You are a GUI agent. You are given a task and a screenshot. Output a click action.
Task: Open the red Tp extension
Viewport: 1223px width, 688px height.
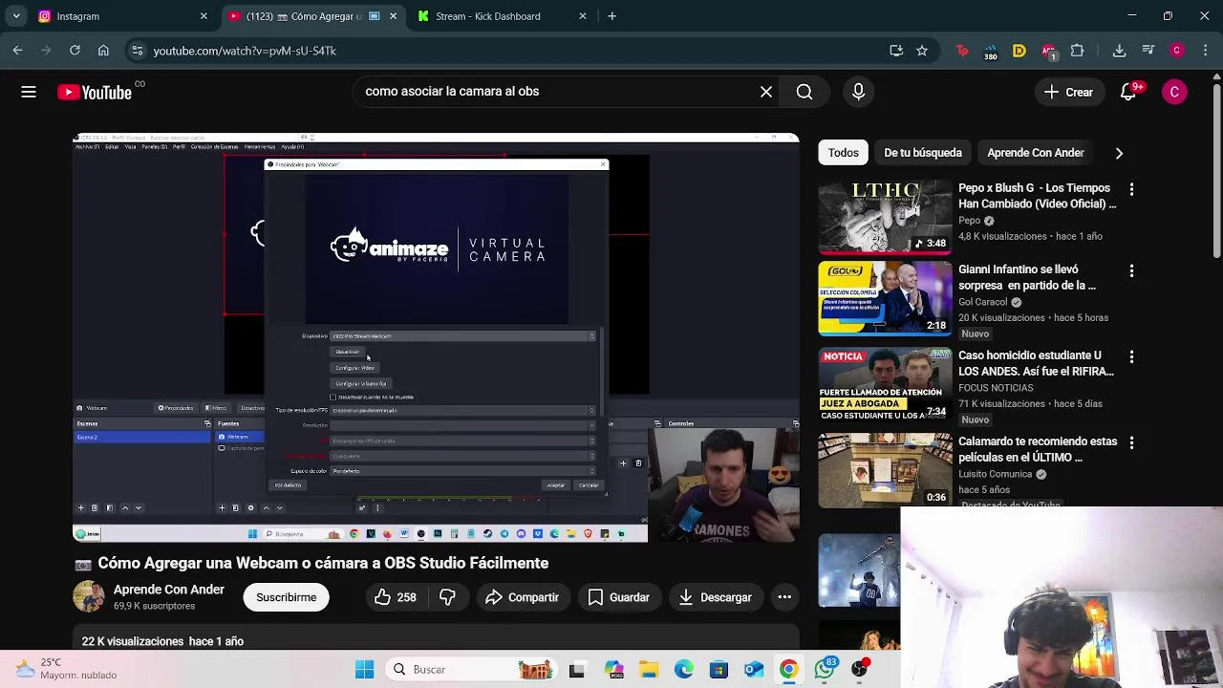pos(962,51)
